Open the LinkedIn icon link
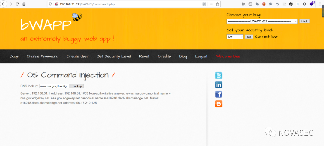 pyautogui.click(x=219, y=85)
